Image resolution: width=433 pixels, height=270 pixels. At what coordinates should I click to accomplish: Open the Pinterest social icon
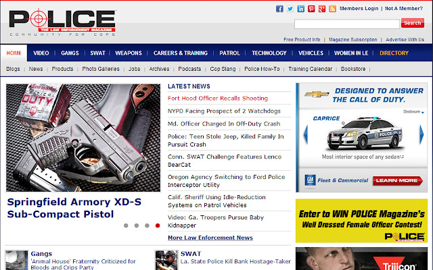point(311,9)
